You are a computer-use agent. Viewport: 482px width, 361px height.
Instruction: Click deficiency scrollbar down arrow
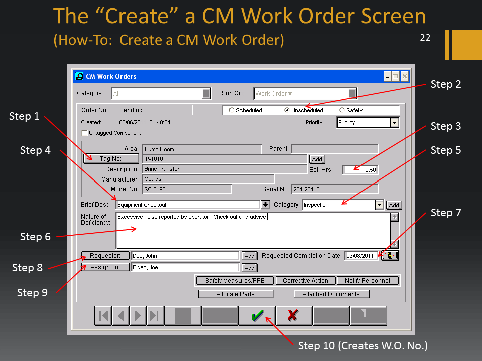(x=395, y=244)
